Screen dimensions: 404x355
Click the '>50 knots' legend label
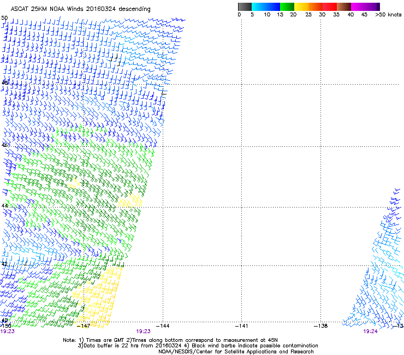pyautogui.click(x=388, y=15)
